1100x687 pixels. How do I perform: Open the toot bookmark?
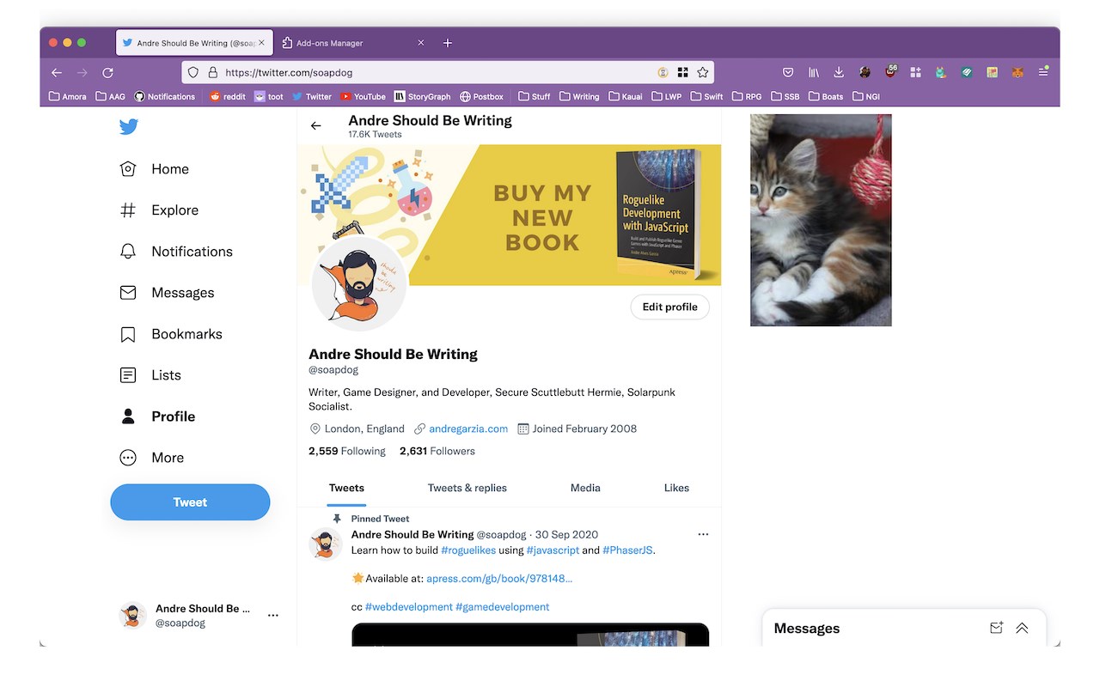pyautogui.click(x=269, y=96)
